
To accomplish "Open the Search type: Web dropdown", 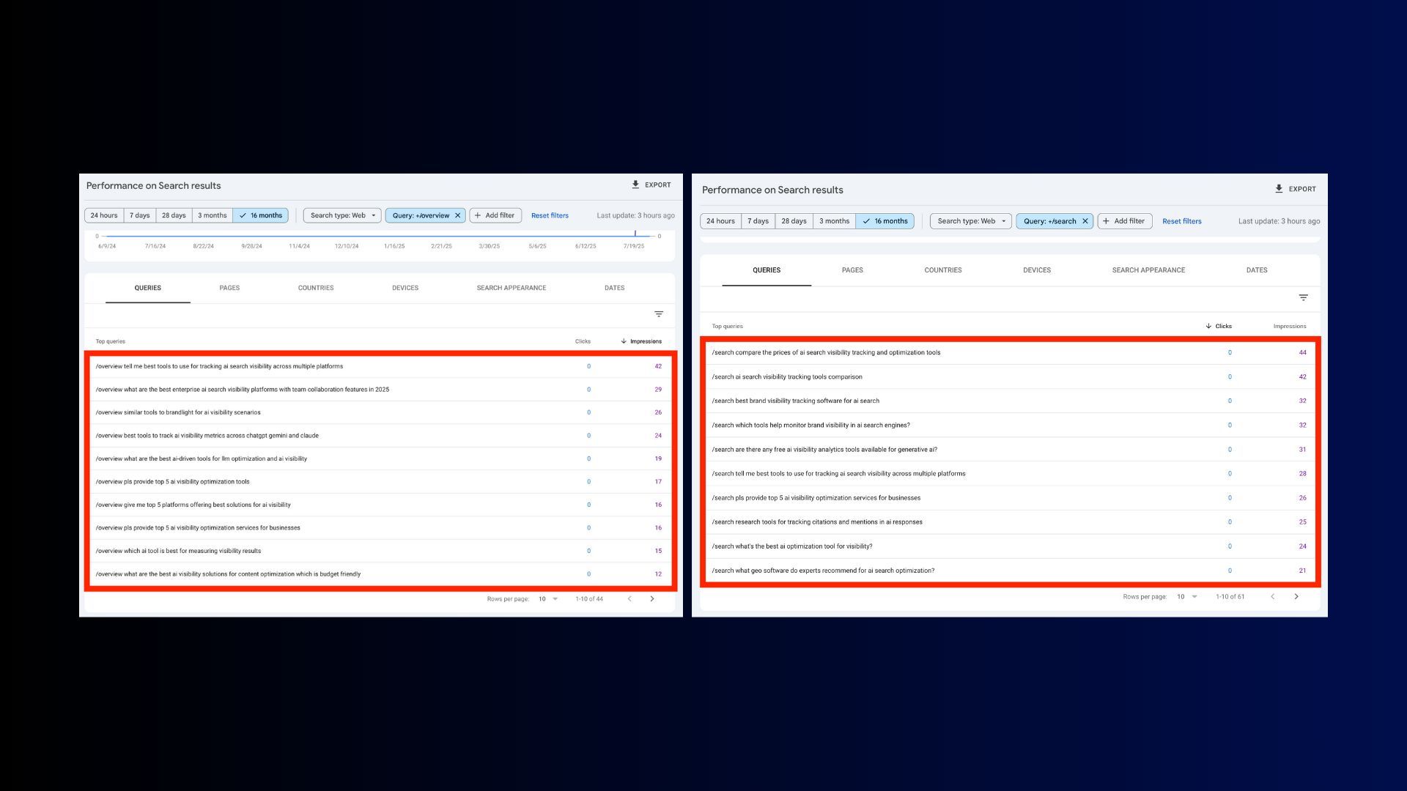I will (x=341, y=215).
